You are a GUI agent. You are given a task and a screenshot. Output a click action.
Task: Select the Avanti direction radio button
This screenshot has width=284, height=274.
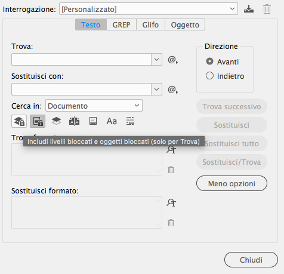(x=209, y=61)
